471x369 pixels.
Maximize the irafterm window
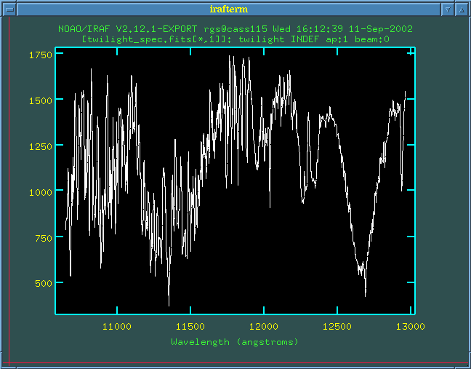pos(461,9)
